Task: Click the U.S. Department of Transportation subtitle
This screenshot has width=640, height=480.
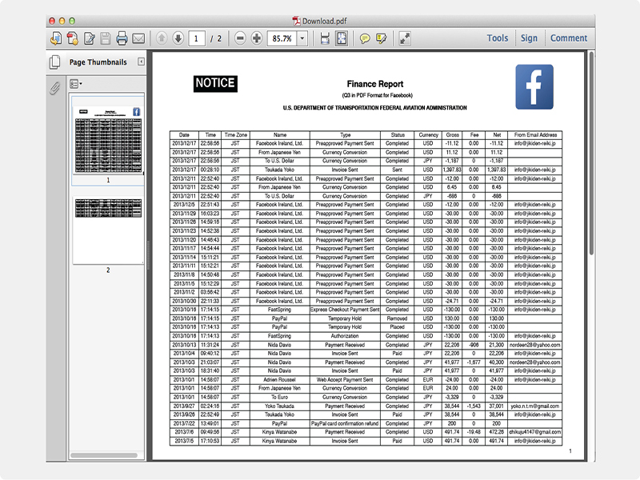Action: pyautogui.click(x=374, y=108)
